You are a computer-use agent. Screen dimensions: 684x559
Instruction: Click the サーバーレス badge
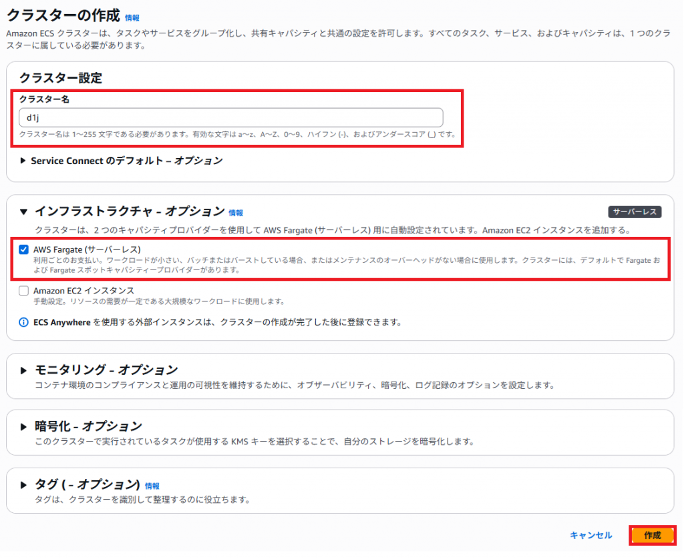[634, 212]
